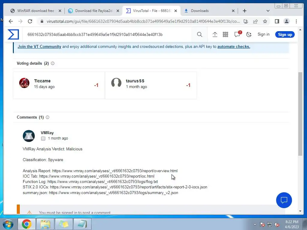Click the site lock icon
Image resolution: width=307 pixels, height=230 pixels.
pyautogui.click(x=42, y=21)
